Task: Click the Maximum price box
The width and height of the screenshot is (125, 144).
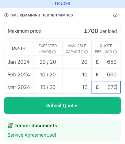Action: coord(62,31)
